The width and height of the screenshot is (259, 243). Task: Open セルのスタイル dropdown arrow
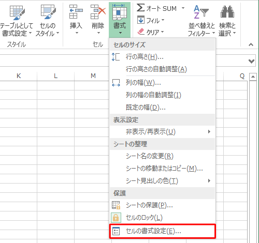57,33
